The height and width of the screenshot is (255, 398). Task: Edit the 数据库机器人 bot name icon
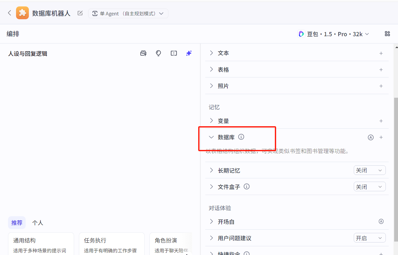[x=80, y=13]
